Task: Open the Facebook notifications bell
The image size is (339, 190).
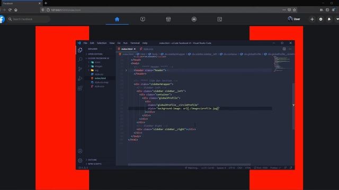Action: 329,19
